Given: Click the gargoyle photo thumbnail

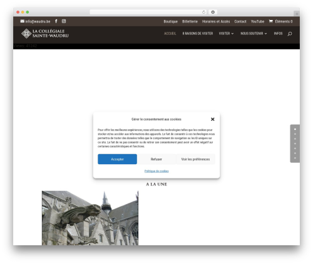Looking at the screenshot, I should (90, 218).
